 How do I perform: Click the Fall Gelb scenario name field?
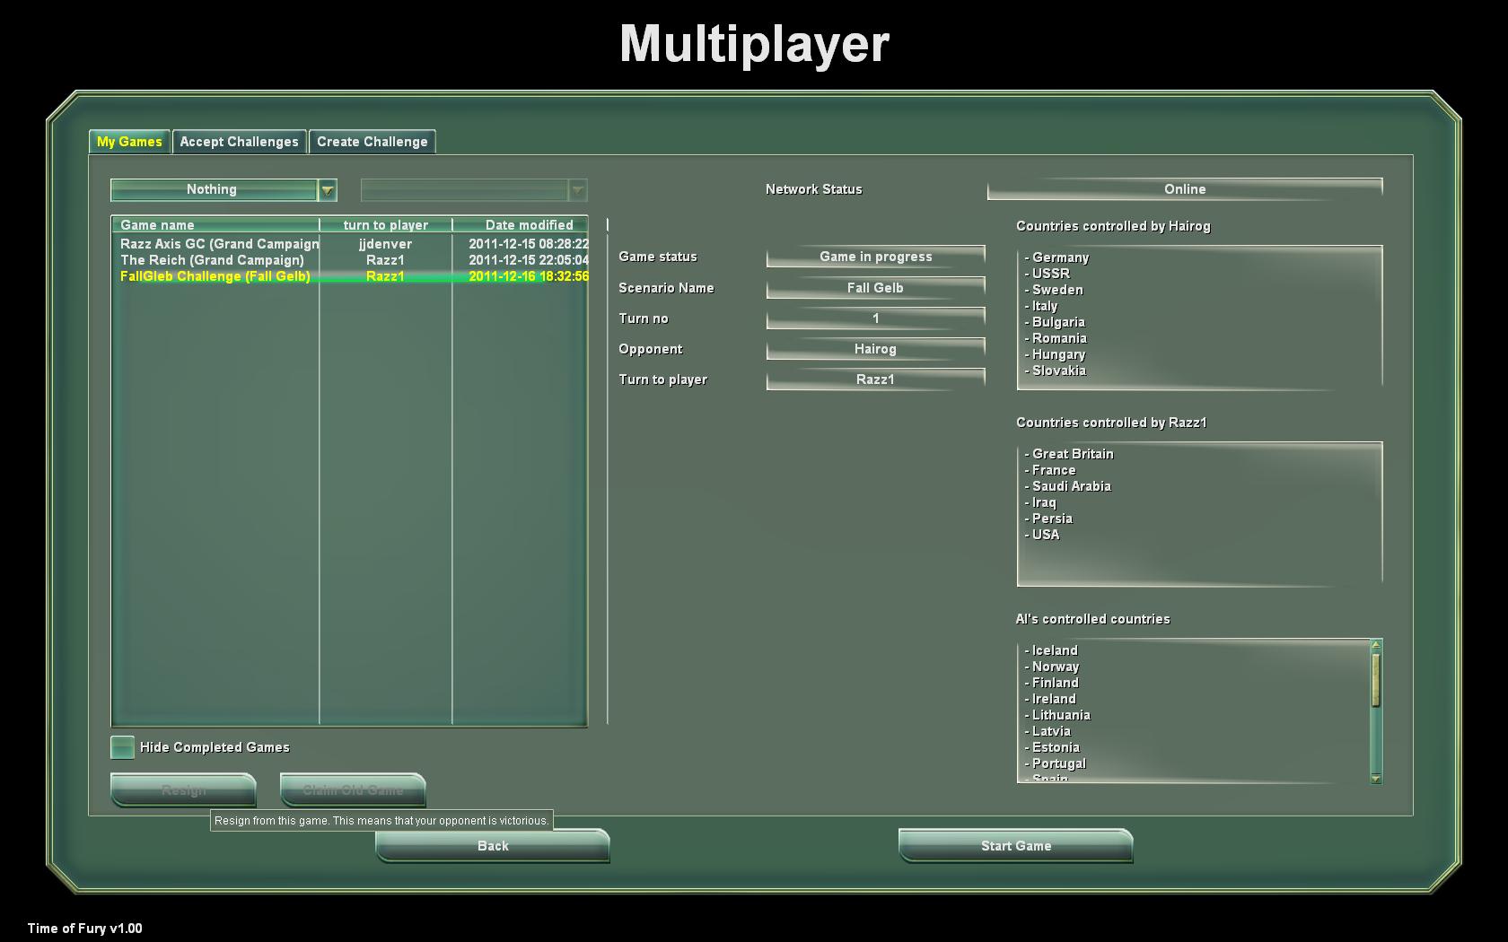pos(875,288)
